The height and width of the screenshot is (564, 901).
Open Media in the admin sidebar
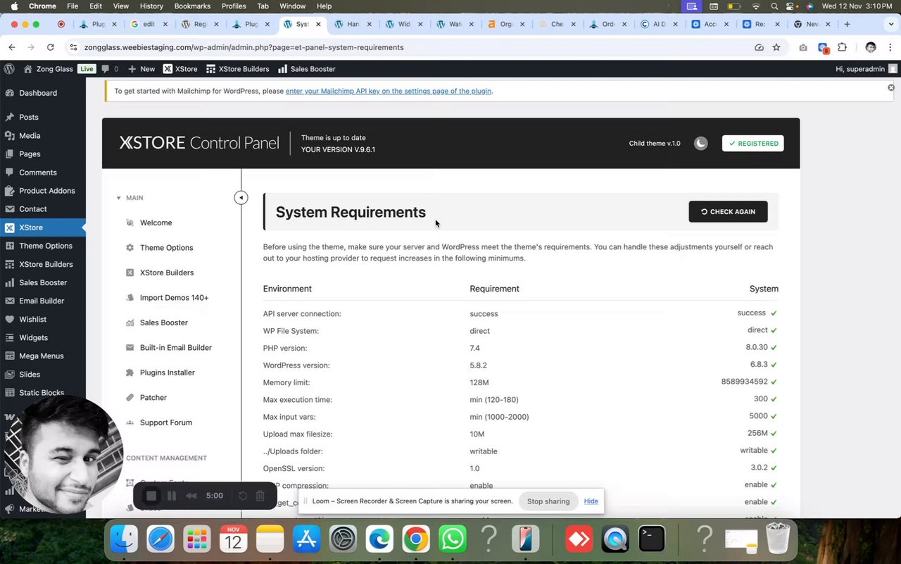click(x=30, y=135)
